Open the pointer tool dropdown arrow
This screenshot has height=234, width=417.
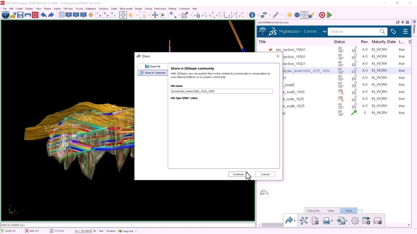coord(137,15)
